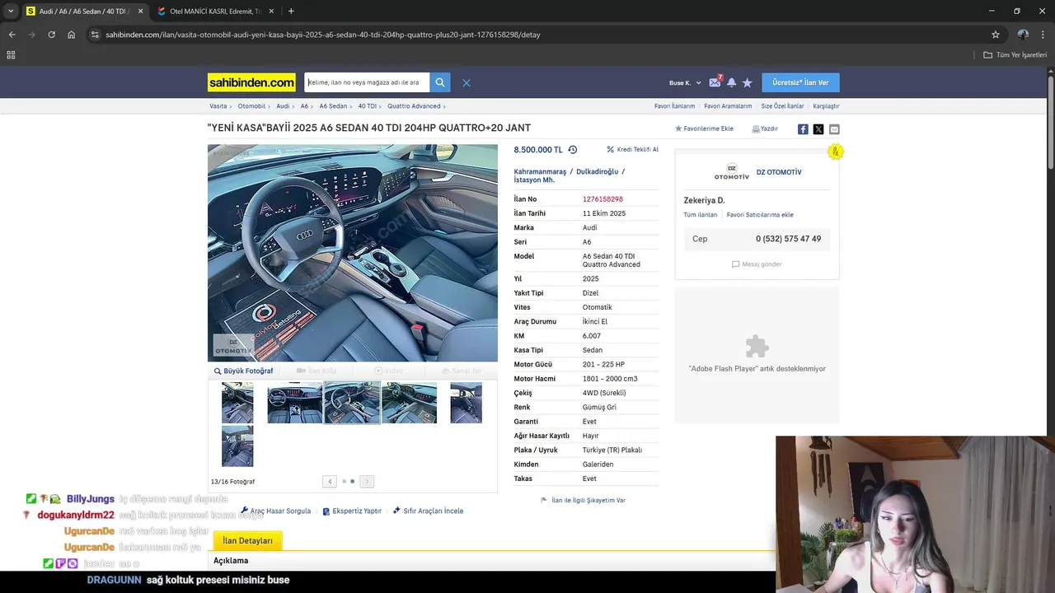The width and height of the screenshot is (1055, 593).
Task: Click Araç Hasar Sorgula
Action: coord(275,511)
